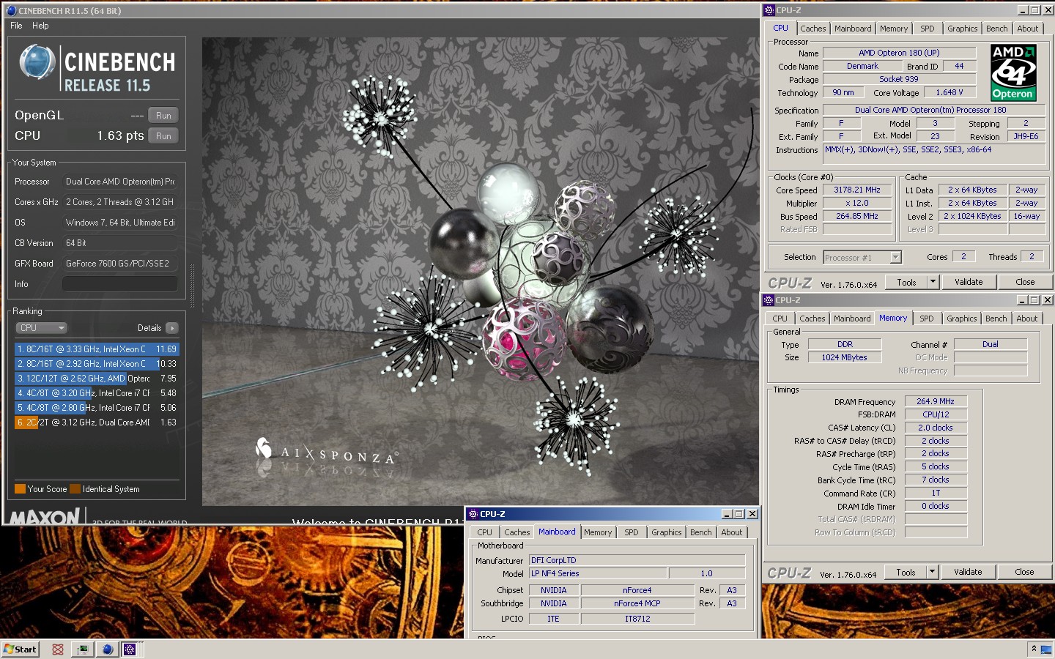Open CPU tab in Memory CPU-Z window
The image size is (1055, 659).
(780, 319)
